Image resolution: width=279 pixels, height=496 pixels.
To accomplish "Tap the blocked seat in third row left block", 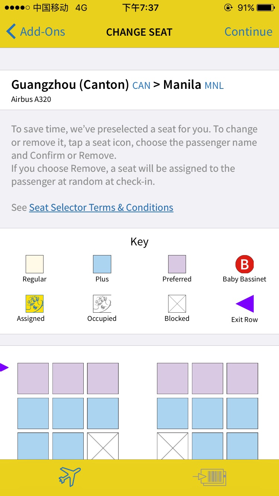I will click(103, 446).
